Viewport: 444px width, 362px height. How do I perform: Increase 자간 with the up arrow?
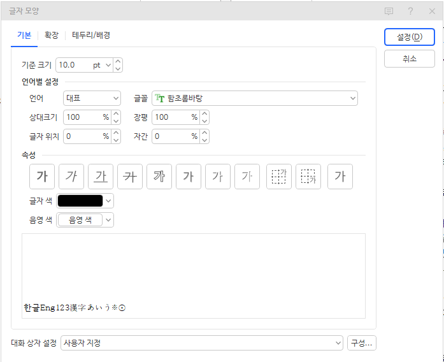(x=204, y=133)
